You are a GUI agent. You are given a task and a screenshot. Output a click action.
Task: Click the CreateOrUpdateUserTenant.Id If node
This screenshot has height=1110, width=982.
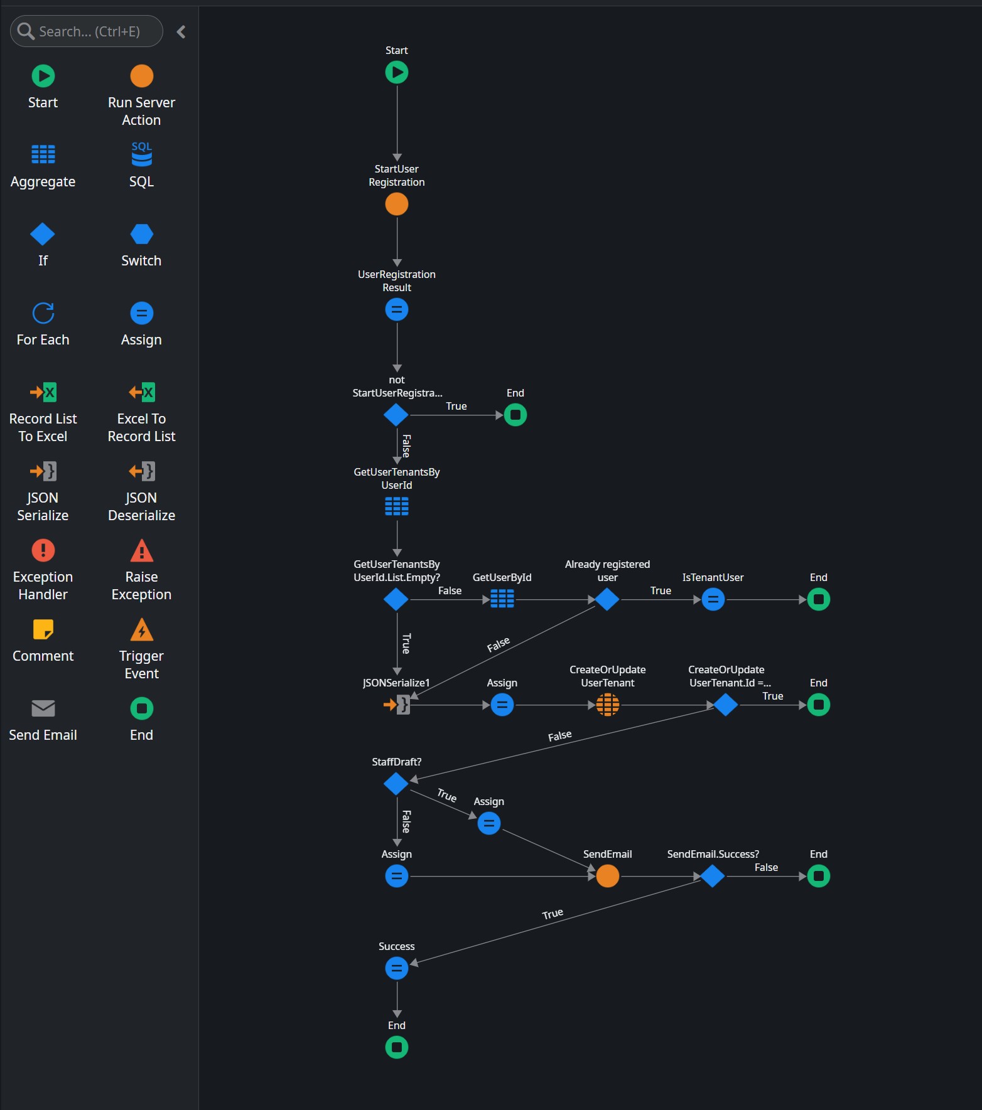coord(726,705)
